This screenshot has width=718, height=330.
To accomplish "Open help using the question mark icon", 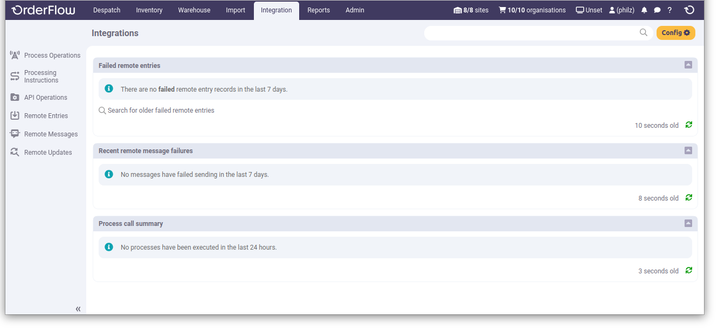I will (669, 10).
